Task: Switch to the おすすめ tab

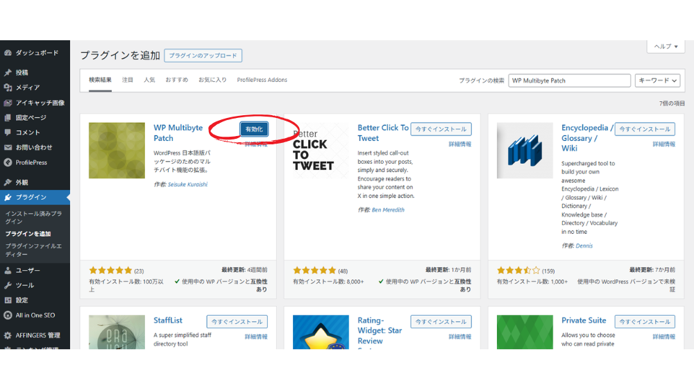Action: tap(176, 80)
